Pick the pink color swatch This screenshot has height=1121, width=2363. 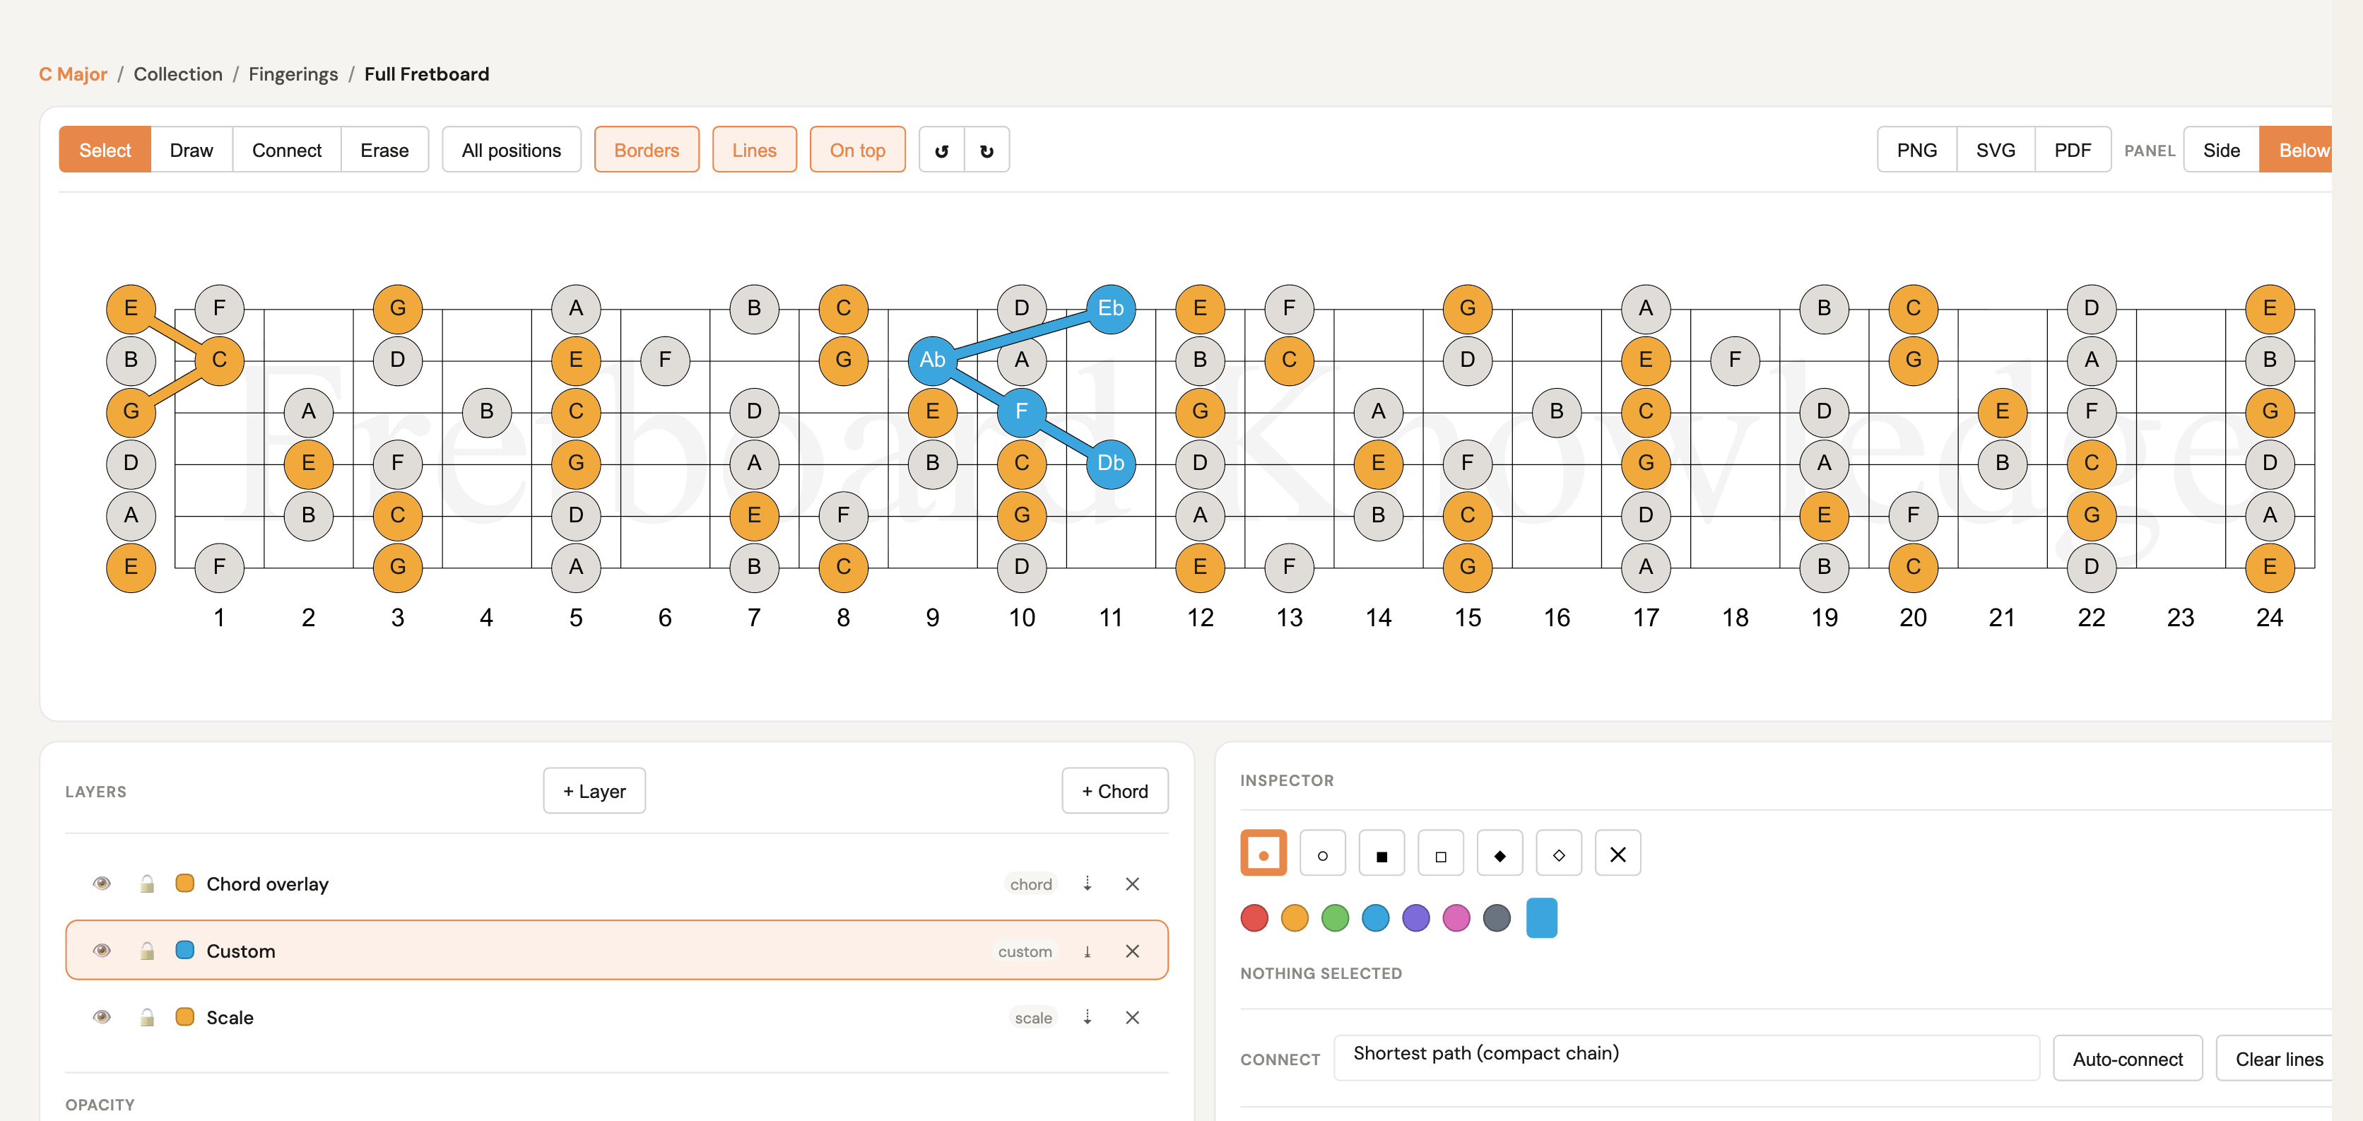pyautogui.click(x=1456, y=917)
